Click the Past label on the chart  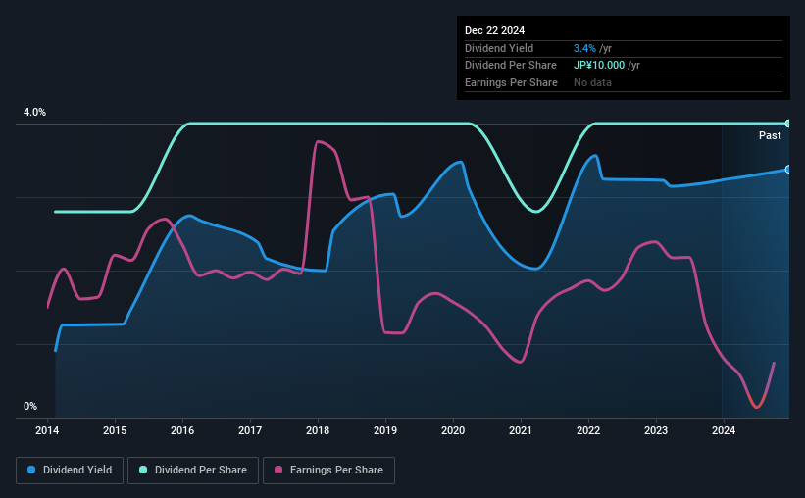coord(770,135)
